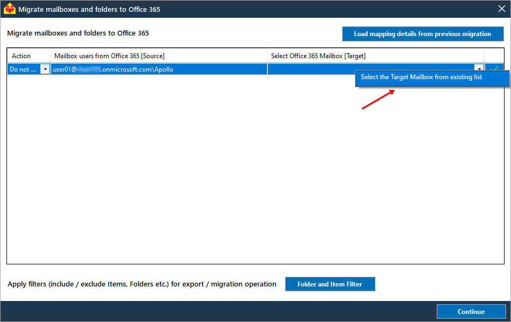Viewport: 511px width, 322px height.
Task: Click the 'Mailbox users from Office 365 [Source]' header
Action: (109, 56)
